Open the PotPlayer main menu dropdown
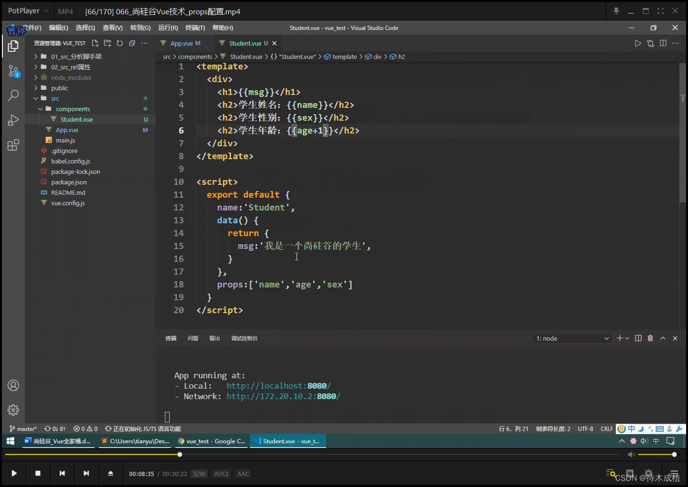Image resolution: width=688 pixels, height=487 pixels. pyautogui.click(x=28, y=10)
